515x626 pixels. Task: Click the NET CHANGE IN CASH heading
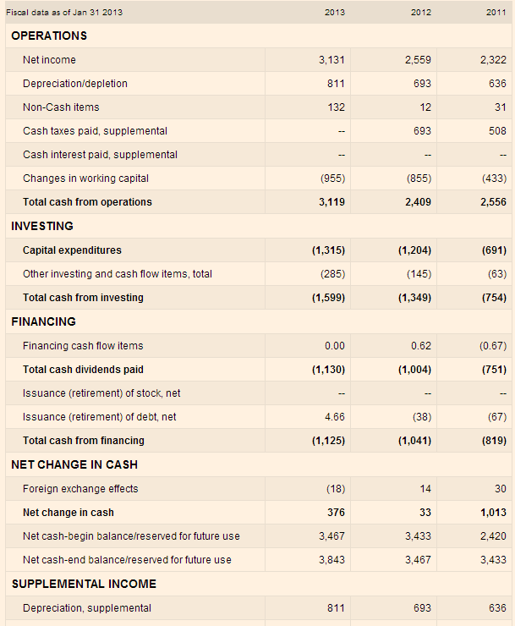coord(74,464)
